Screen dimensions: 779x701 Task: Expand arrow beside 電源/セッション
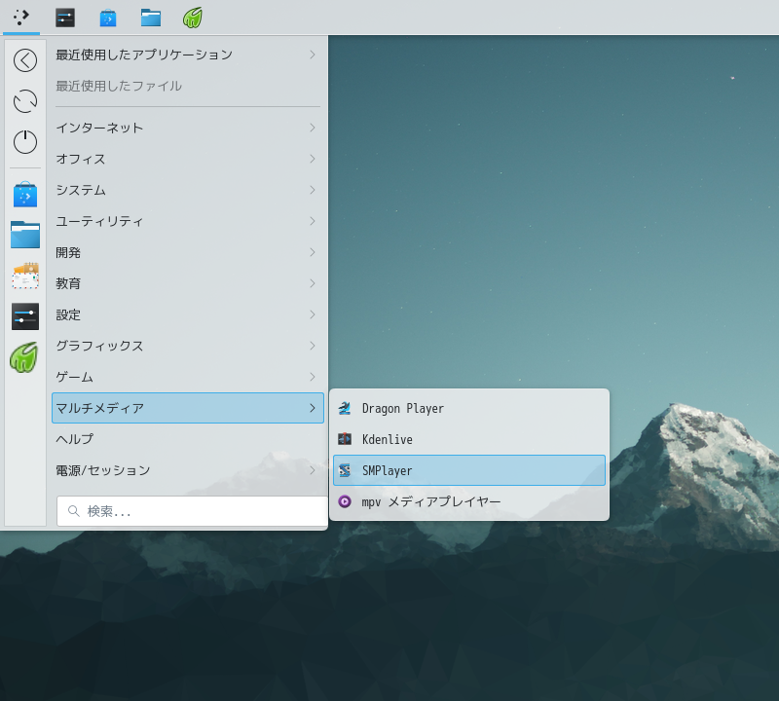pyautogui.click(x=313, y=470)
